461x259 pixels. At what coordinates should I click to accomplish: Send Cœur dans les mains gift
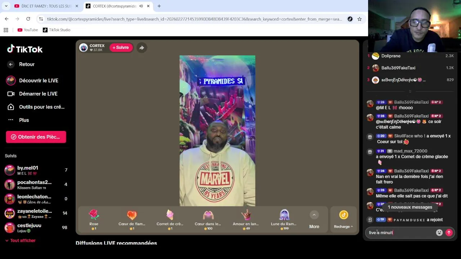pyautogui.click(x=208, y=220)
